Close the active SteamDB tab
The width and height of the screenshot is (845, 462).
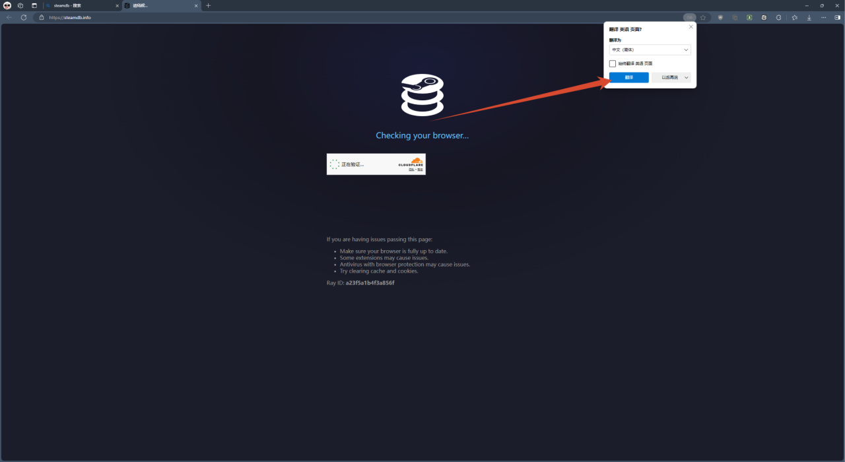(195, 5)
